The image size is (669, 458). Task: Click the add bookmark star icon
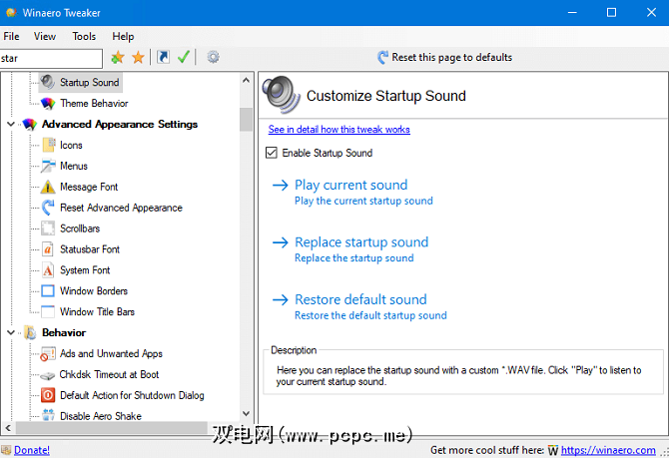[x=118, y=58]
